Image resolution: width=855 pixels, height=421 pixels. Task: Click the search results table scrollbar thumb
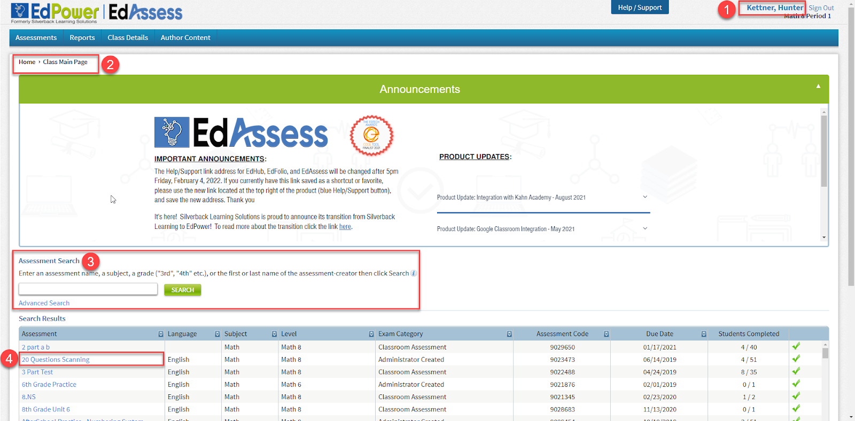click(x=826, y=353)
